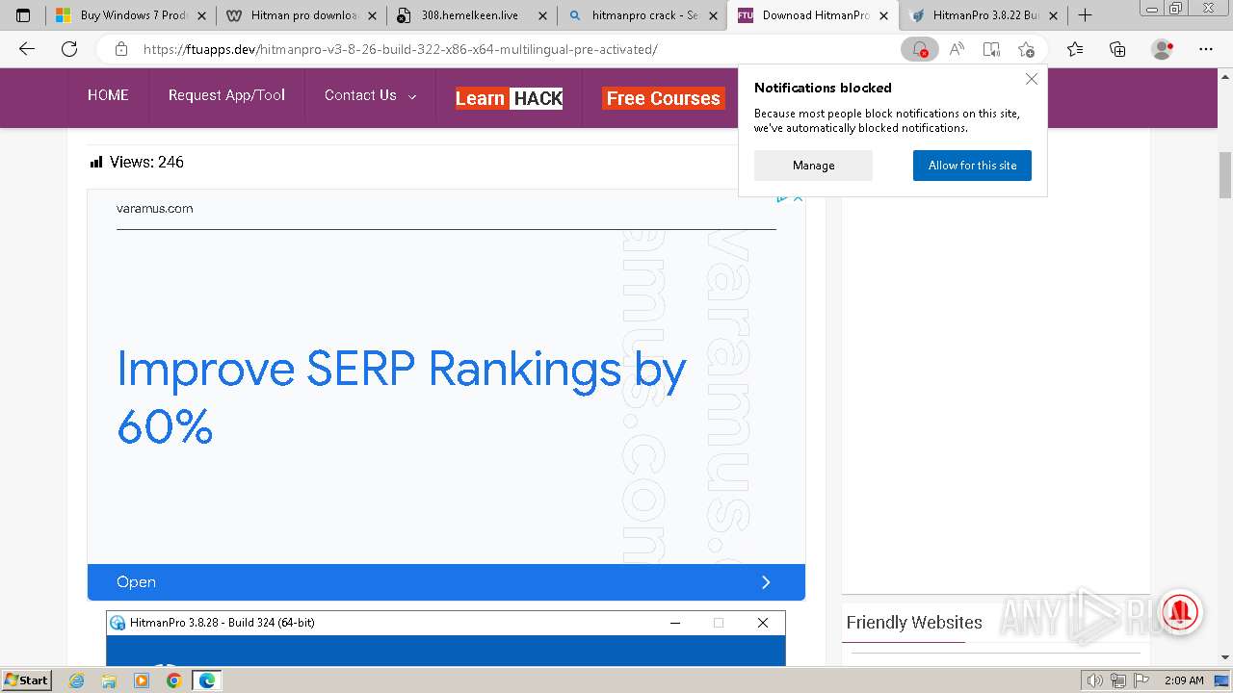Close the Download HitmanPro tab

[x=883, y=15]
